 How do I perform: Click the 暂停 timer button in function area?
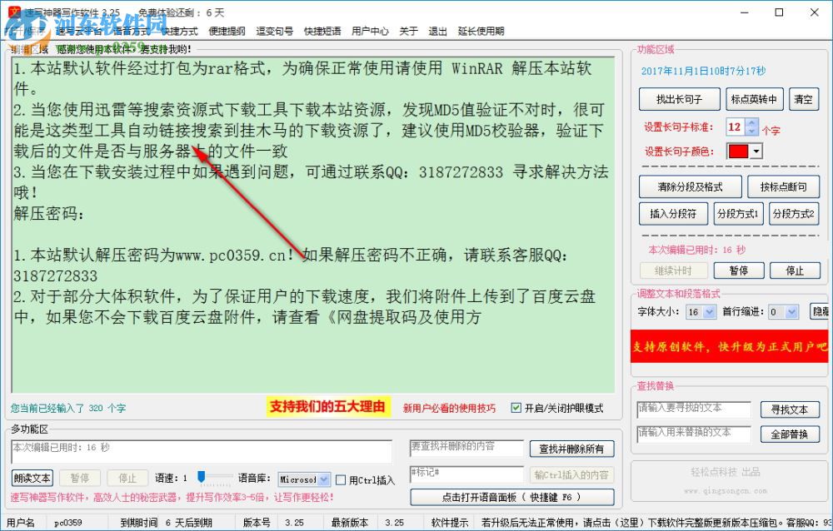738,270
